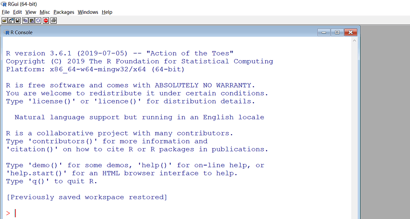The height and width of the screenshot is (219, 410).
Task: Click the 'R version 3.6.1' line
Action: (120, 53)
